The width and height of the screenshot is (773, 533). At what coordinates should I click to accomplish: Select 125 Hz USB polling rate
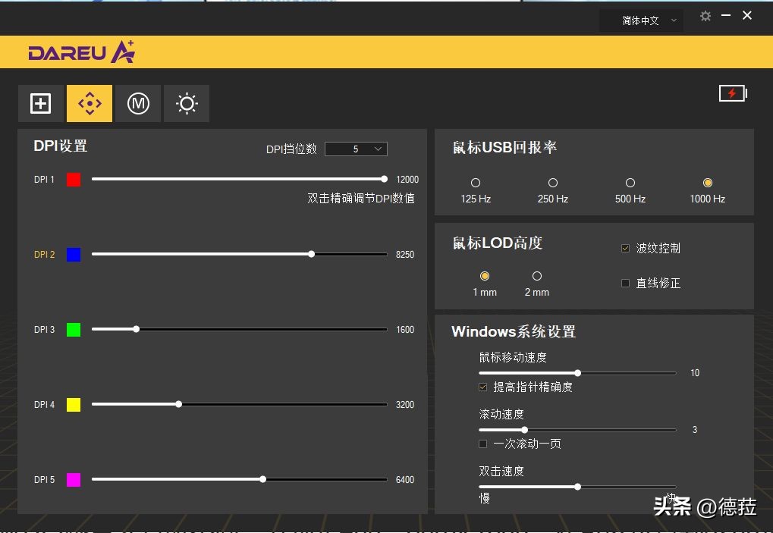[x=475, y=183]
